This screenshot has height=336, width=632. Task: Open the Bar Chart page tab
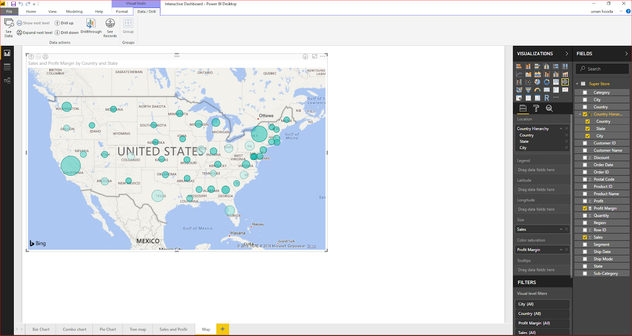[41, 329]
